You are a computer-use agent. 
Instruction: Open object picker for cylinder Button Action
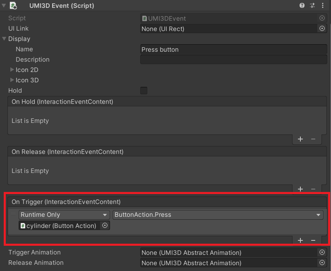click(105, 225)
